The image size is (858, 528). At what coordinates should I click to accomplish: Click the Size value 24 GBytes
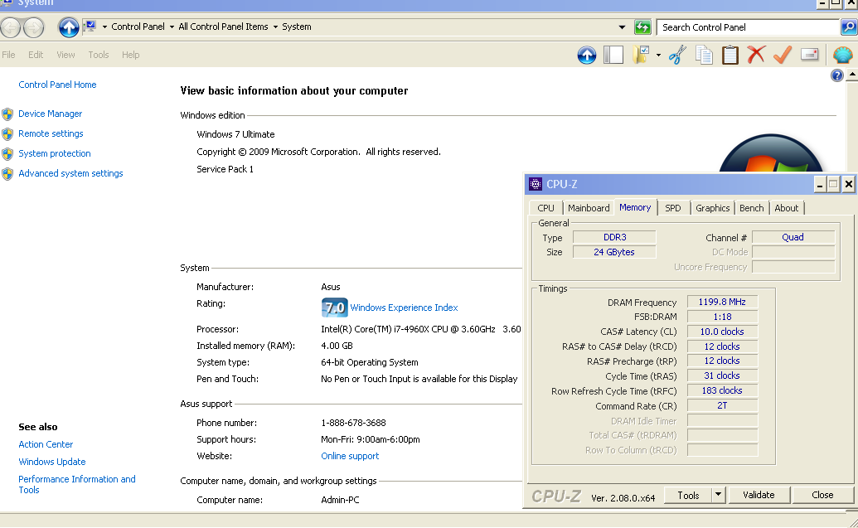point(614,252)
